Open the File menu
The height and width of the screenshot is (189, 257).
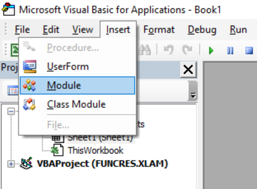(x=22, y=29)
